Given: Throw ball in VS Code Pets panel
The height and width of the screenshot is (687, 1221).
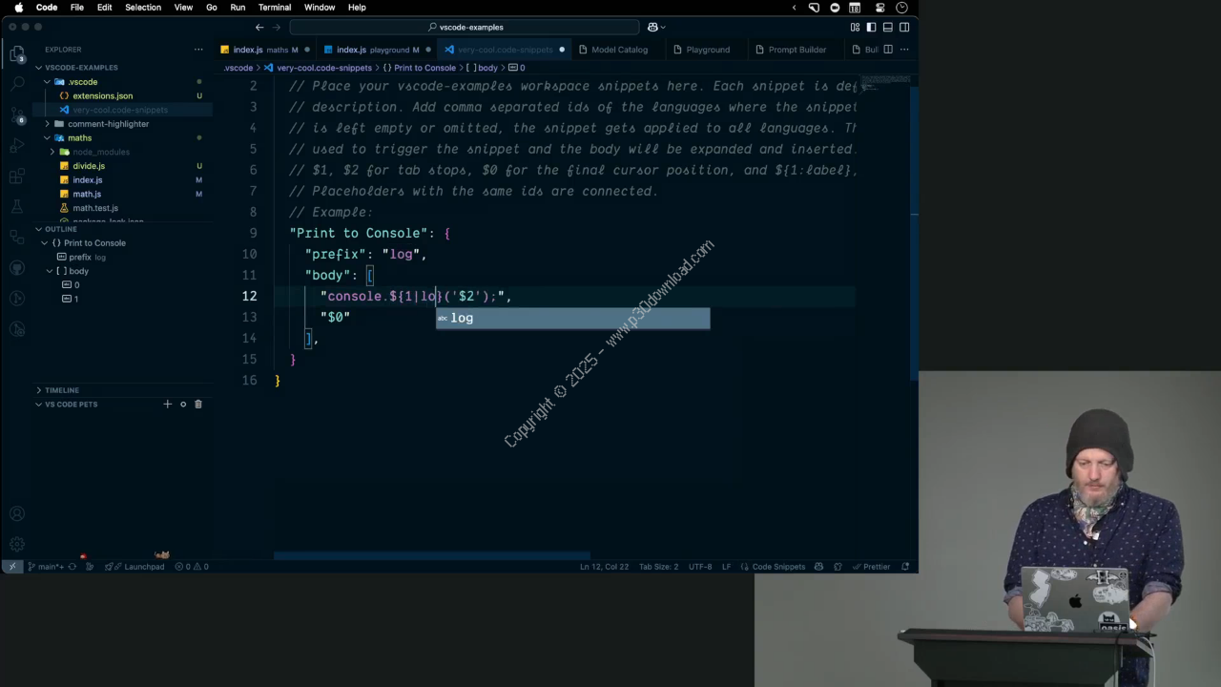Looking at the screenshot, I should (x=183, y=404).
